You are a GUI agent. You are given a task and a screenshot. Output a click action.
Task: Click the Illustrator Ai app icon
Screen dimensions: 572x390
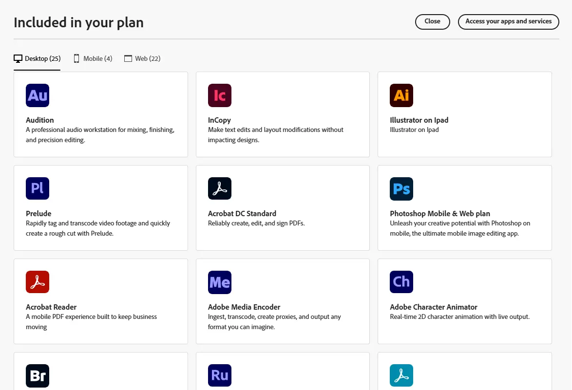point(401,95)
